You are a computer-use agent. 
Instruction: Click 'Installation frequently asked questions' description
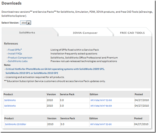[x=74, y=54]
